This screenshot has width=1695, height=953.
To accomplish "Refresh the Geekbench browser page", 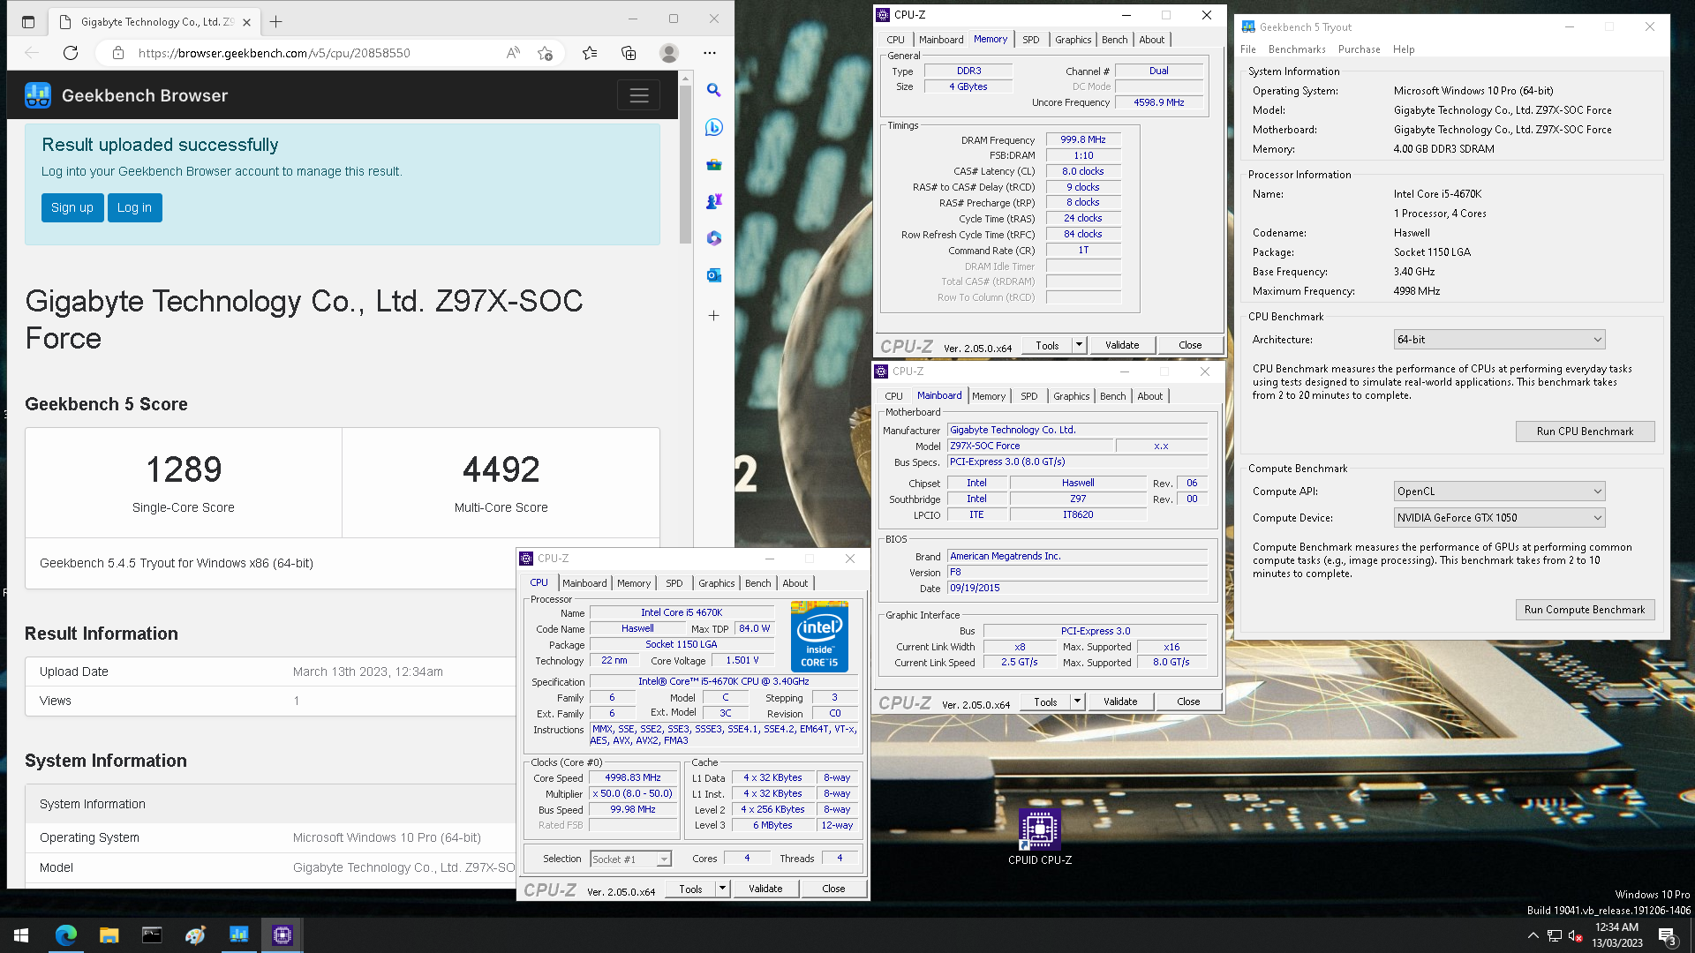I will [71, 53].
